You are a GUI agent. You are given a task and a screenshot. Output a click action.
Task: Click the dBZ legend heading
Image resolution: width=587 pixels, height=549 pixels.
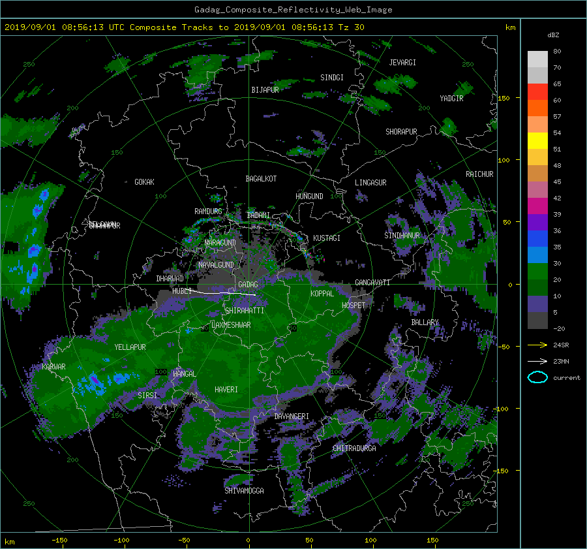(x=553, y=35)
